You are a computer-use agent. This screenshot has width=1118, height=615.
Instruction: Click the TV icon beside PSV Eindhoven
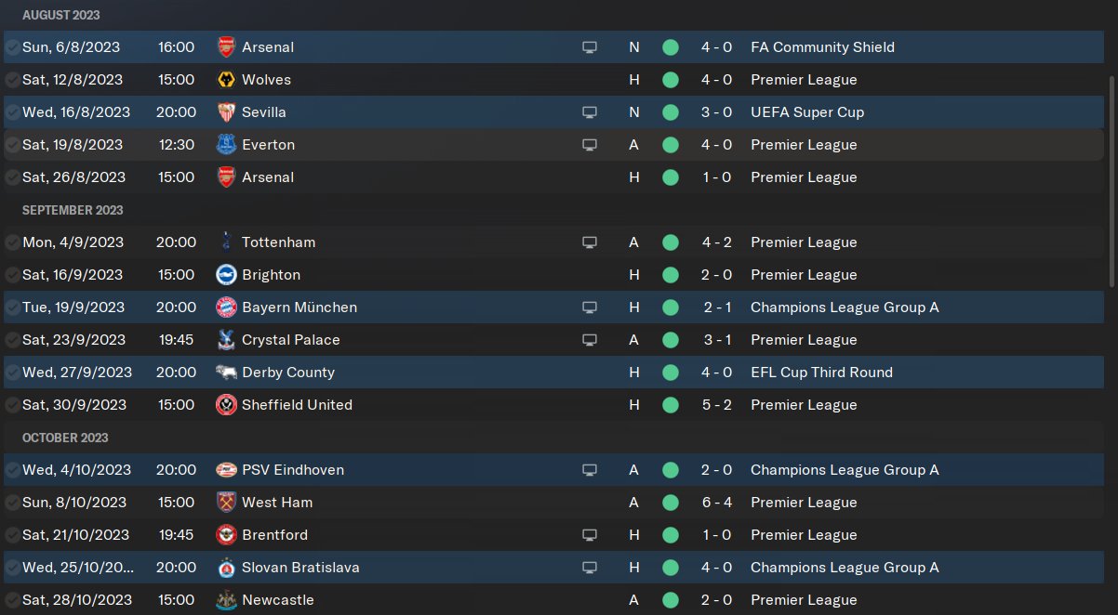[589, 470]
